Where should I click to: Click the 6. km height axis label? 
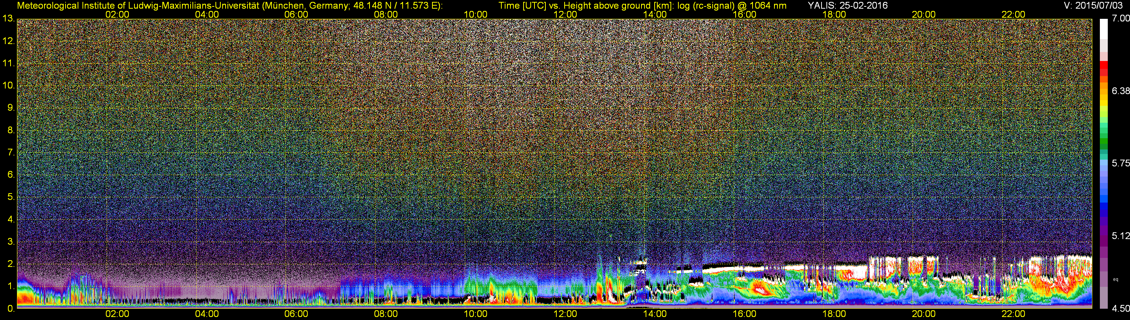pos(11,175)
